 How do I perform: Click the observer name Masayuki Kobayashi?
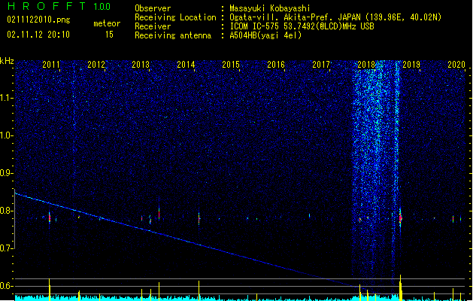coord(270,8)
